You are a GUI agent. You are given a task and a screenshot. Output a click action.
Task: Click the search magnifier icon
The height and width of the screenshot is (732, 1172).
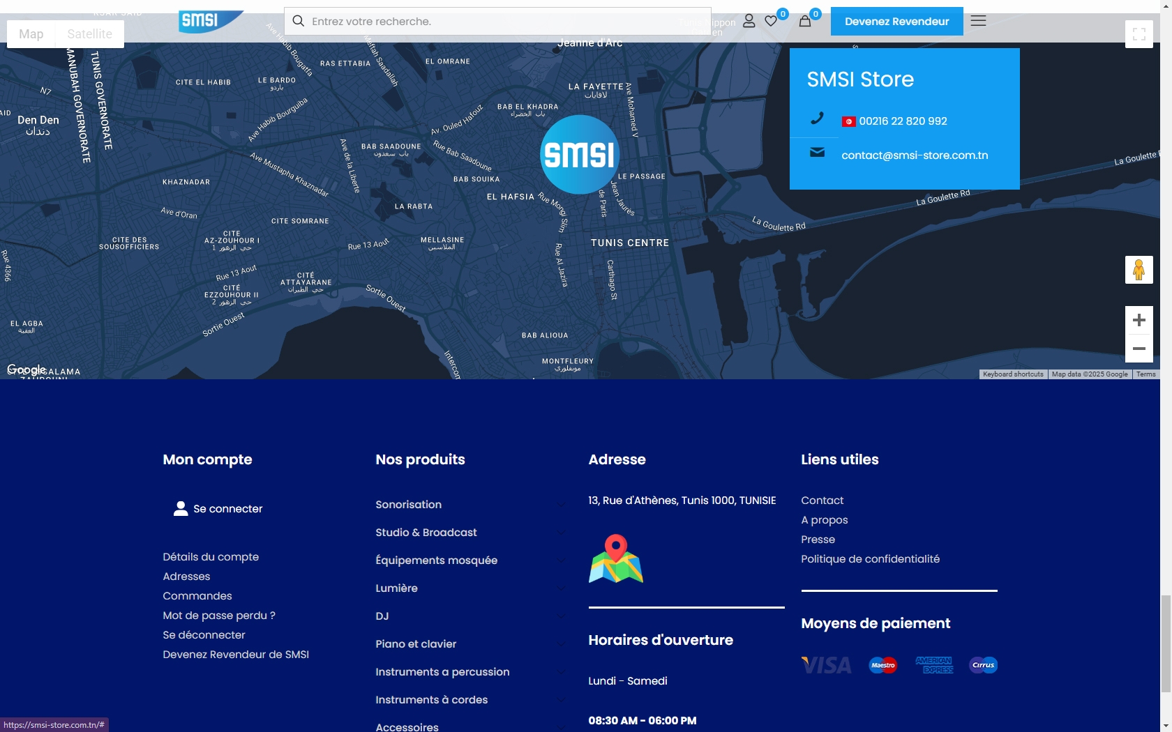(x=298, y=21)
